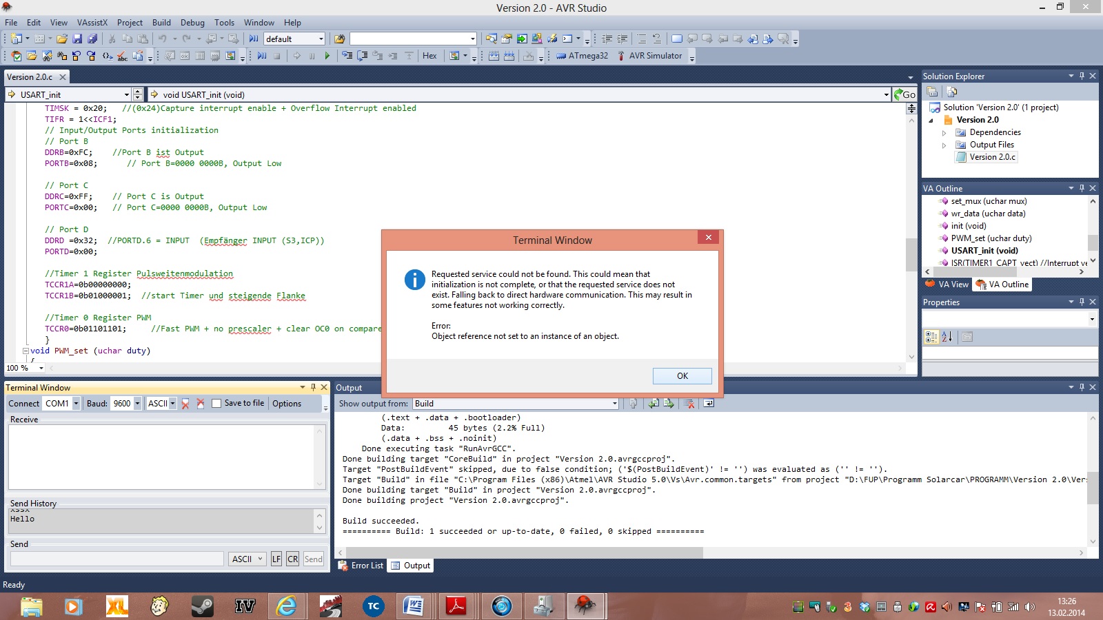Image resolution: width=1103 pixels, height=620 pixels.
Task: Select init (void) in VA Outline
Action: 969,226
